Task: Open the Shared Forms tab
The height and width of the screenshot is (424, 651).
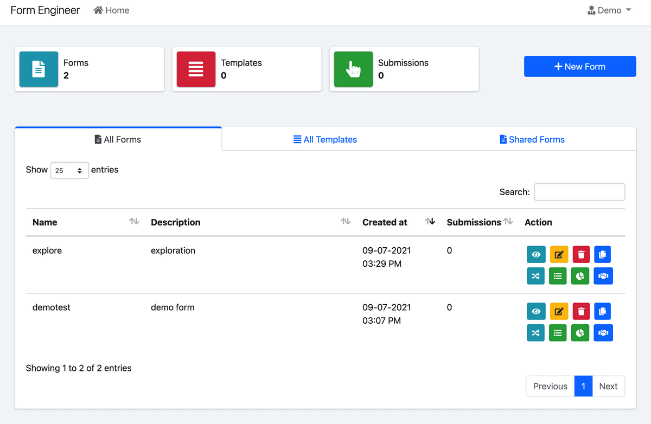Action: click(x=532, y=139)
